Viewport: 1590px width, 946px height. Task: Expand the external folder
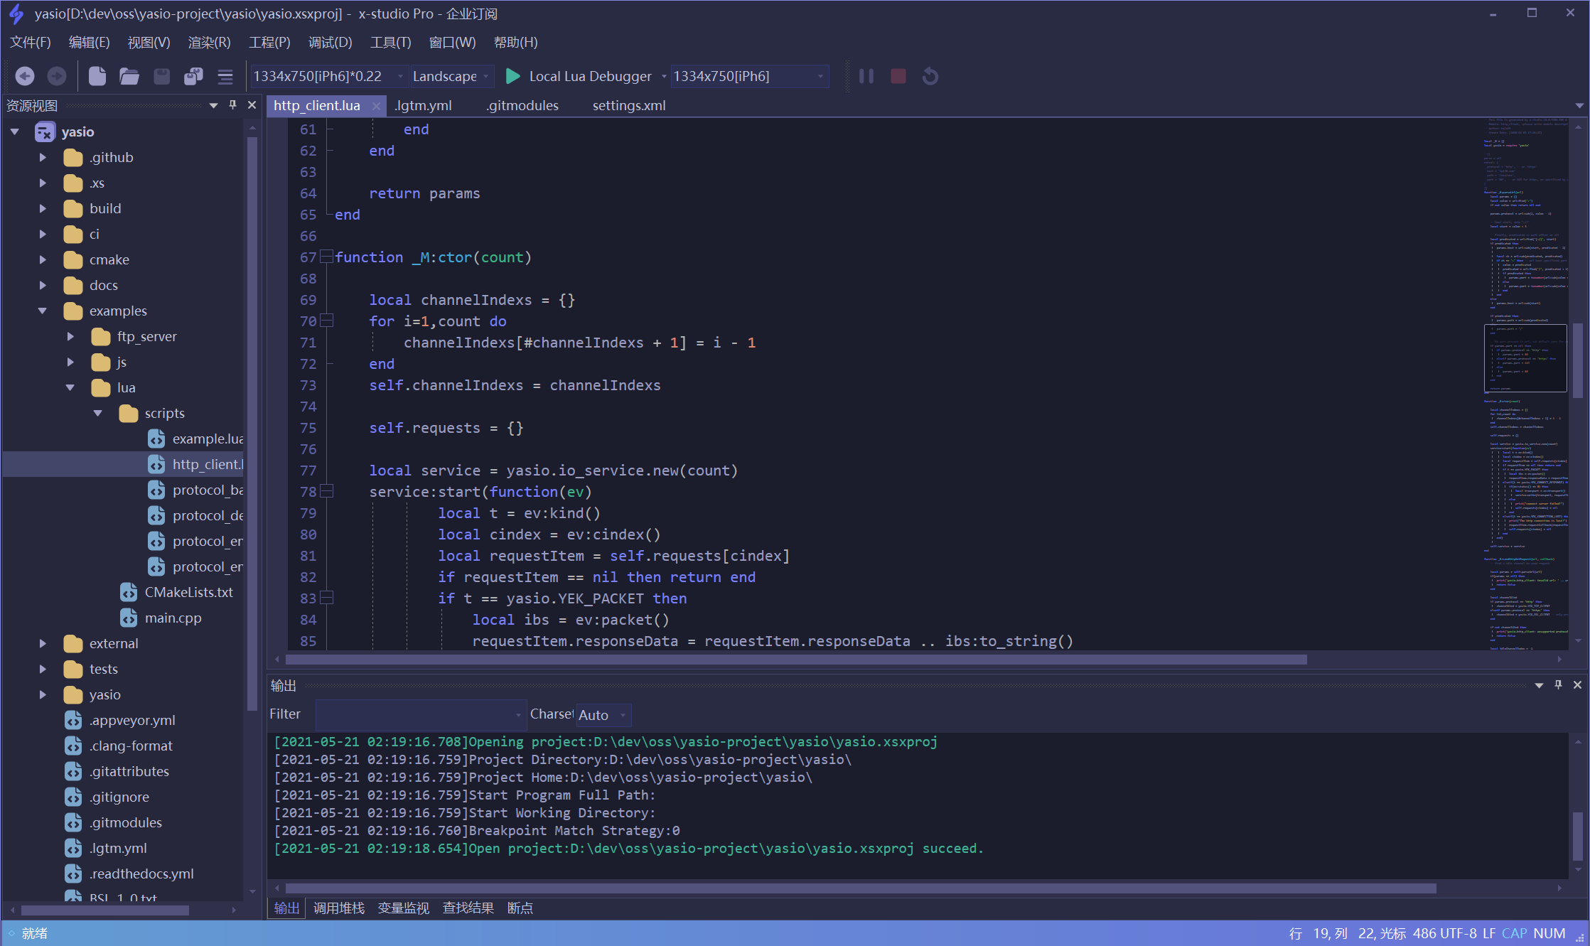coord(43,643)
